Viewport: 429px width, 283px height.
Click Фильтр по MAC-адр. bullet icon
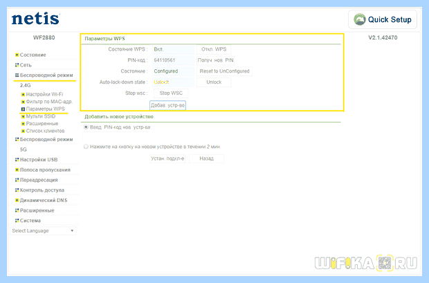pos(24,102)
